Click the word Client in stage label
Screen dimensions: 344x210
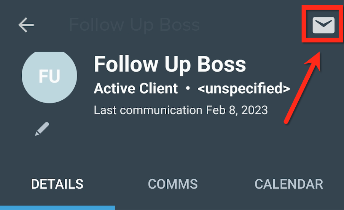coord(158,88)
